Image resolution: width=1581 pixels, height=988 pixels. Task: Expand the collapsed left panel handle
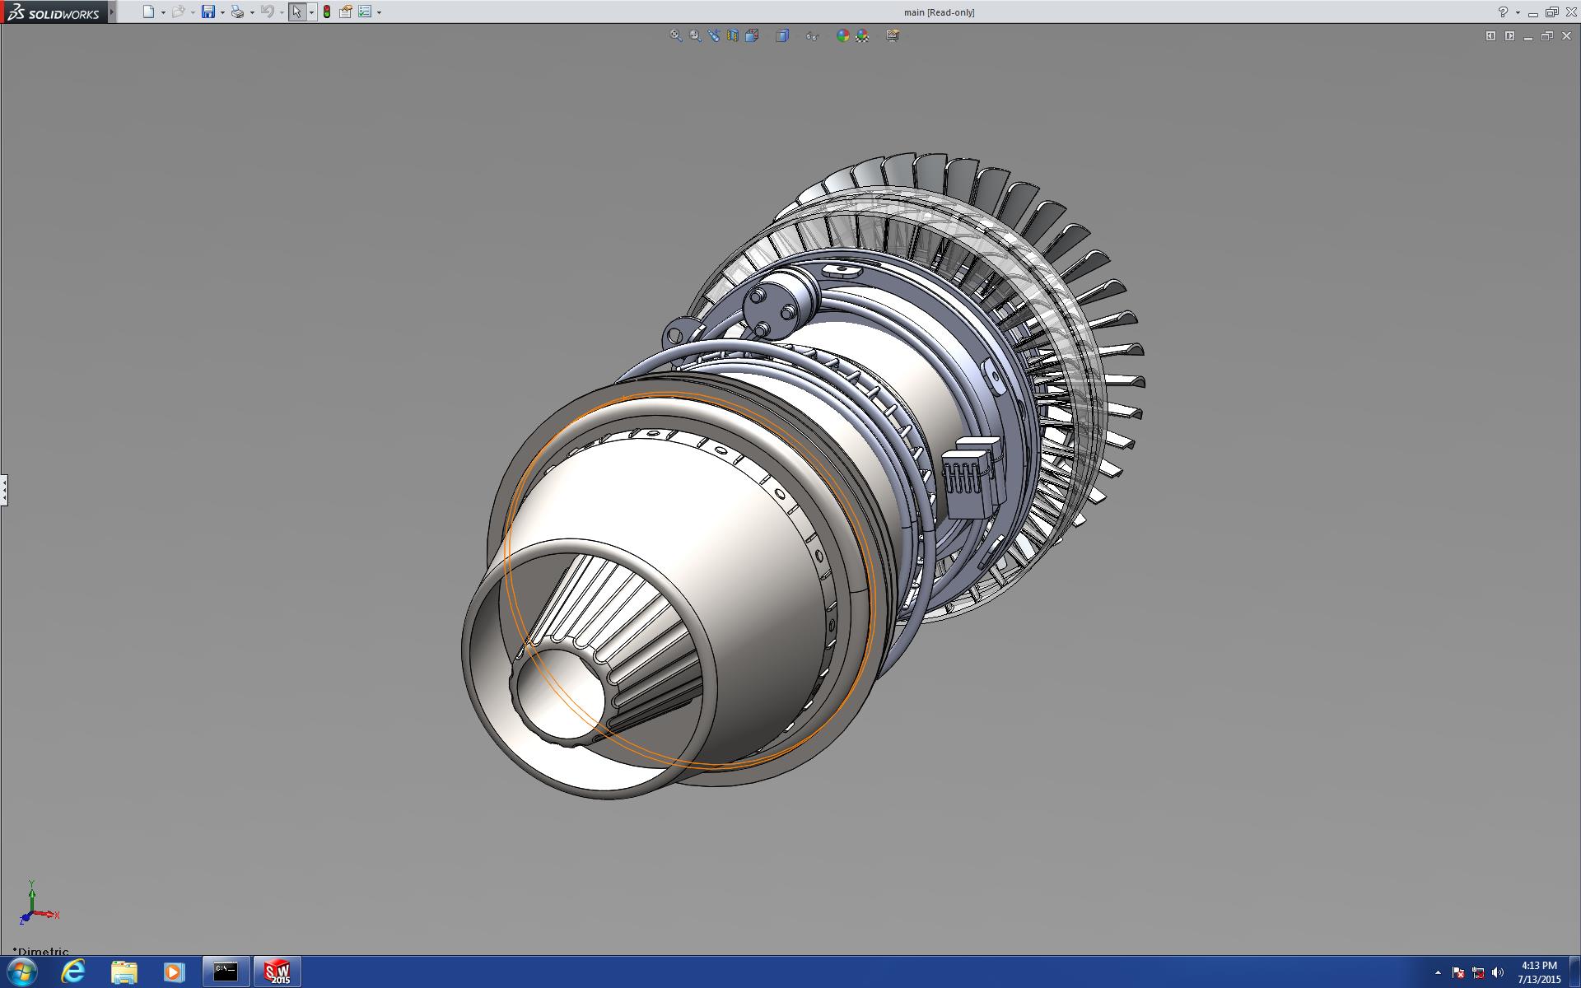(x=4, y=490)
